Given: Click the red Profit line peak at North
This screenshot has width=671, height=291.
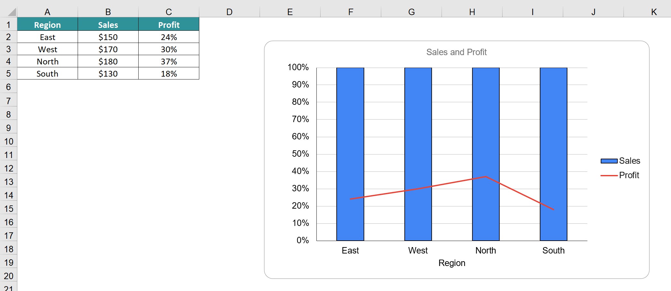Looking at the screenshot, I should pos(486,177).
